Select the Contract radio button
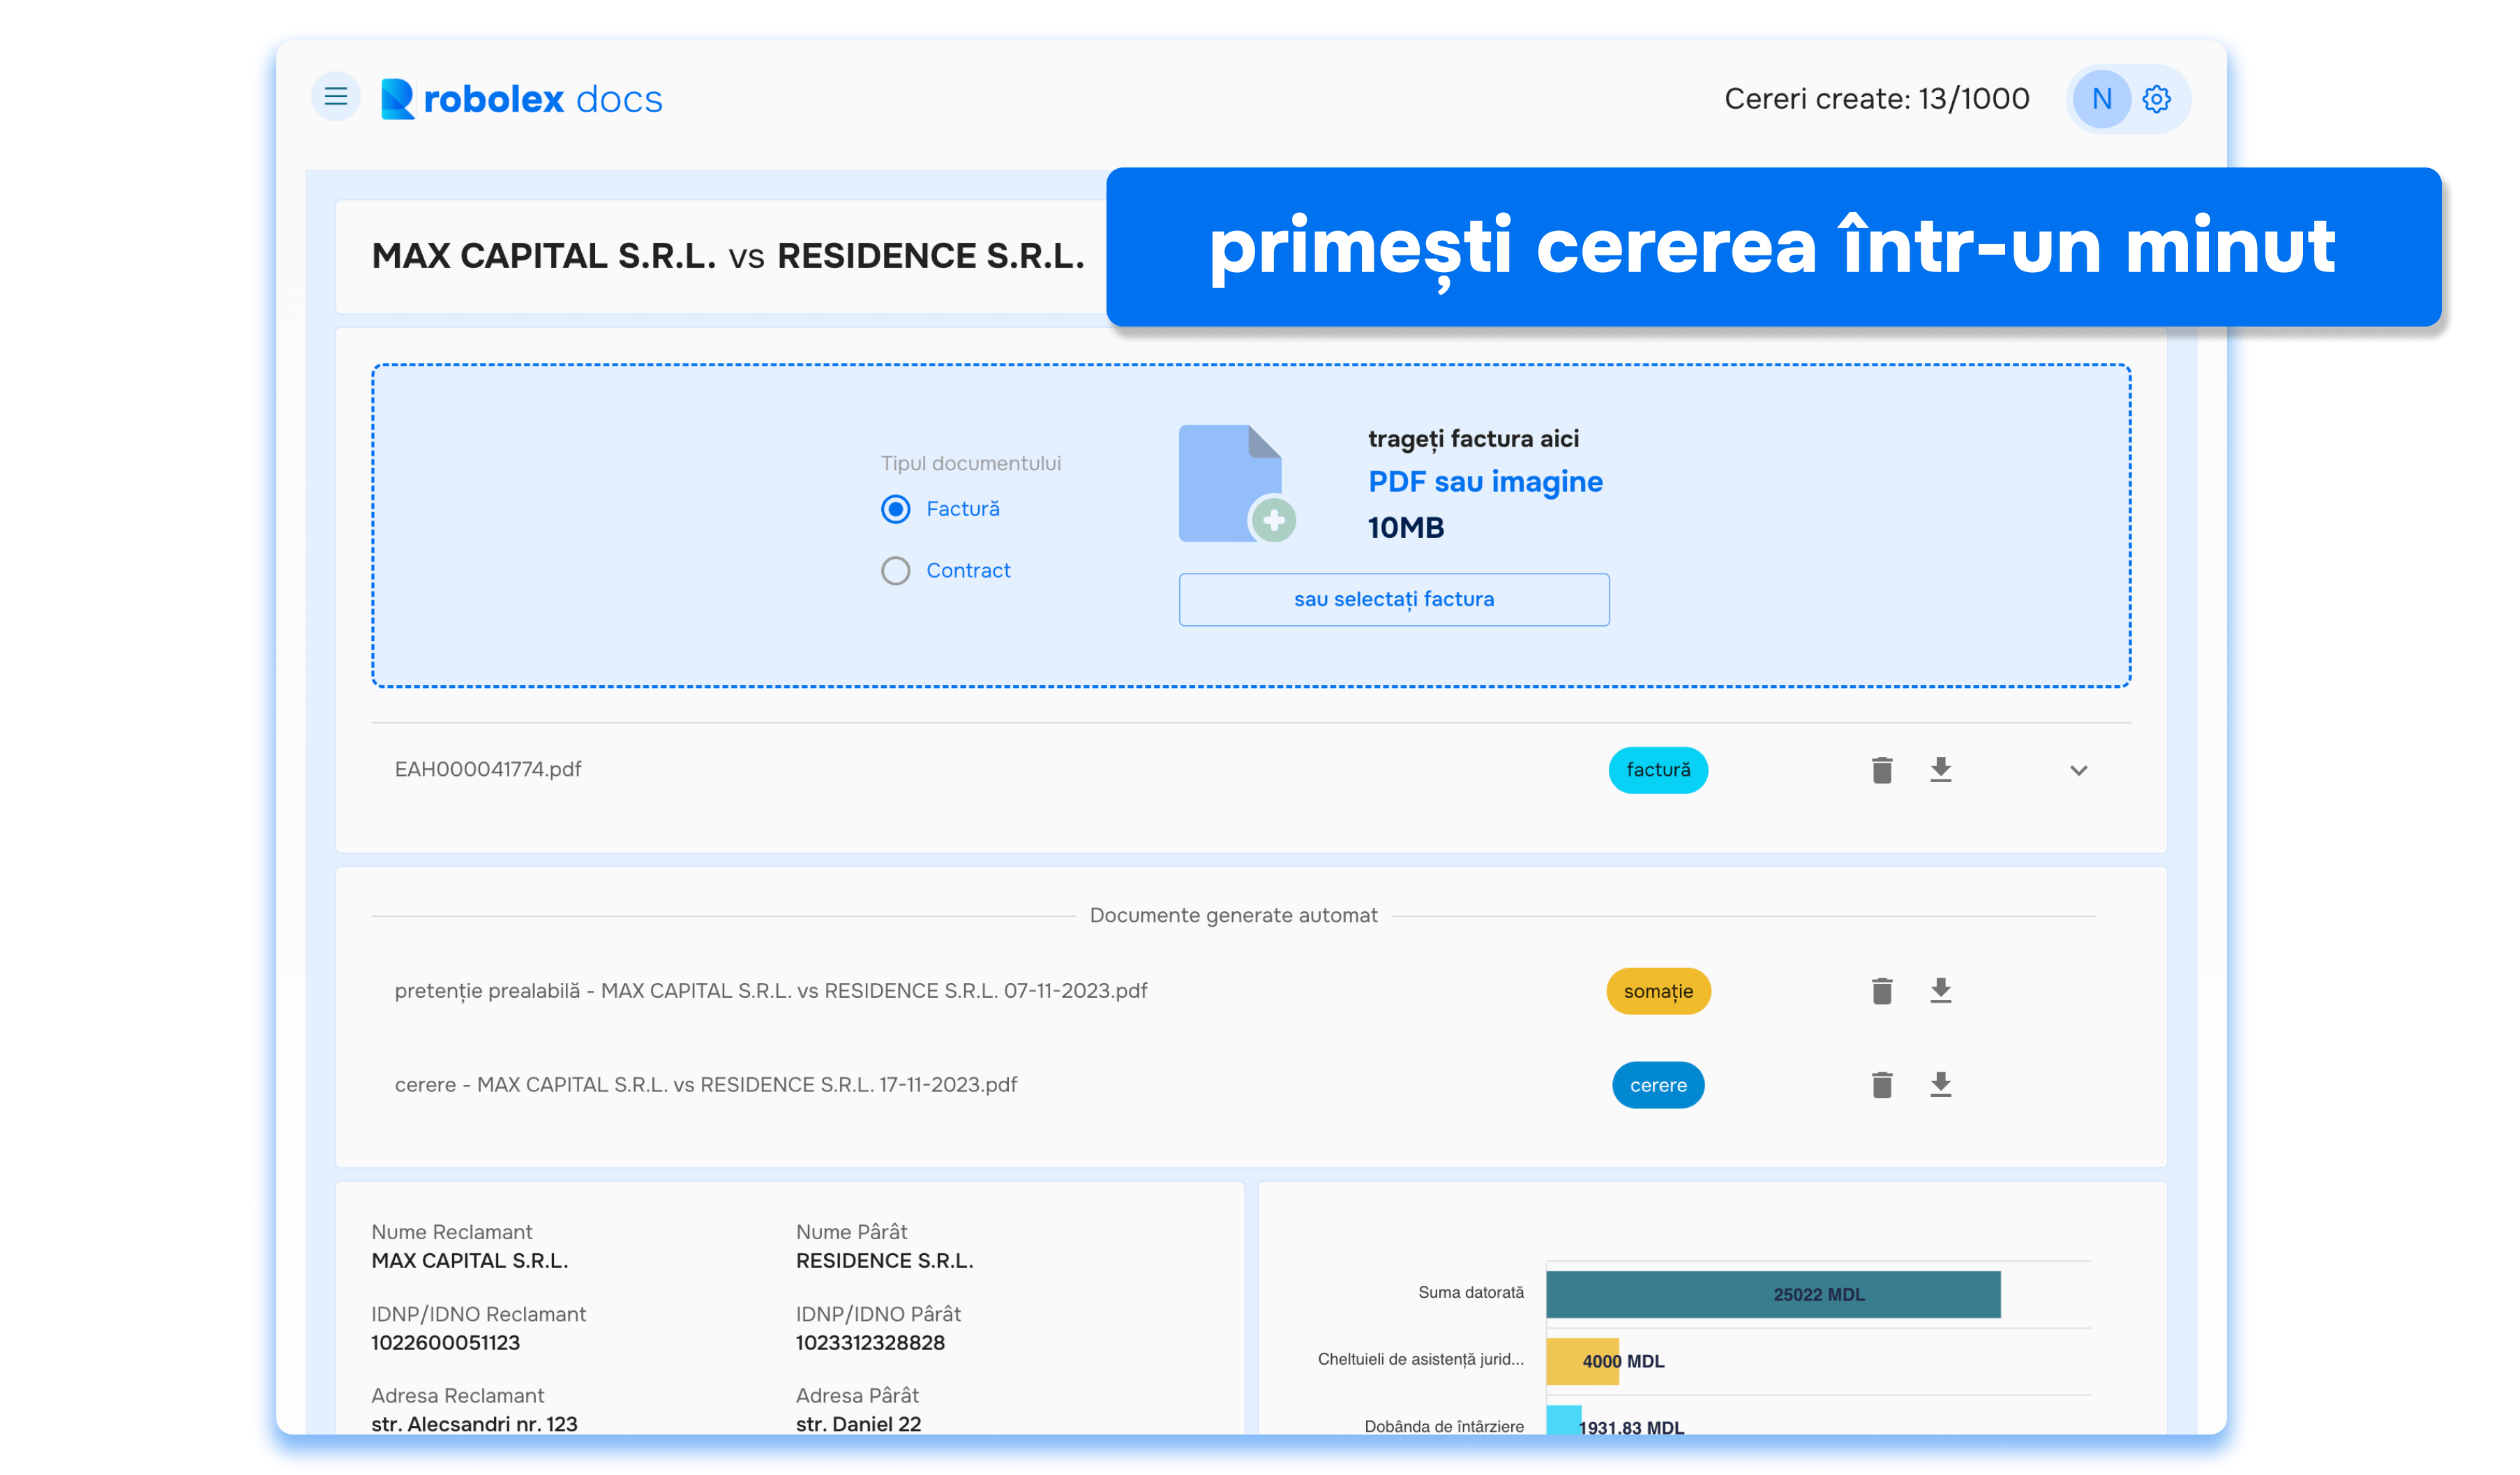 click(x=896, y=571)
